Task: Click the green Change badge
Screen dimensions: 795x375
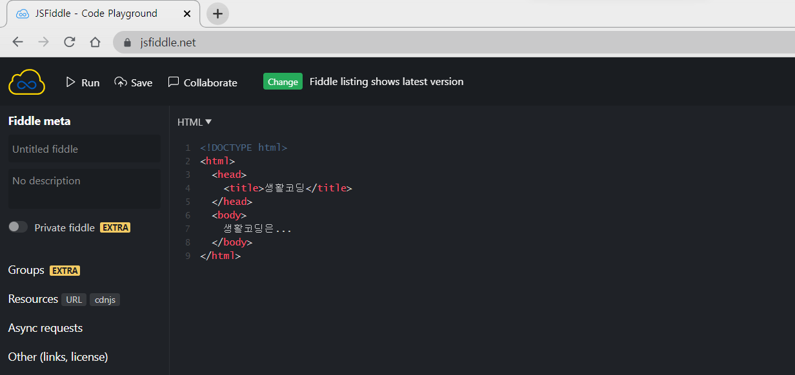Action: tap(283, 82)
